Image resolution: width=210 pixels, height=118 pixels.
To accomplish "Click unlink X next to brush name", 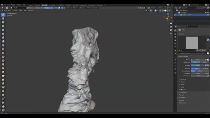I will point(205,50).
